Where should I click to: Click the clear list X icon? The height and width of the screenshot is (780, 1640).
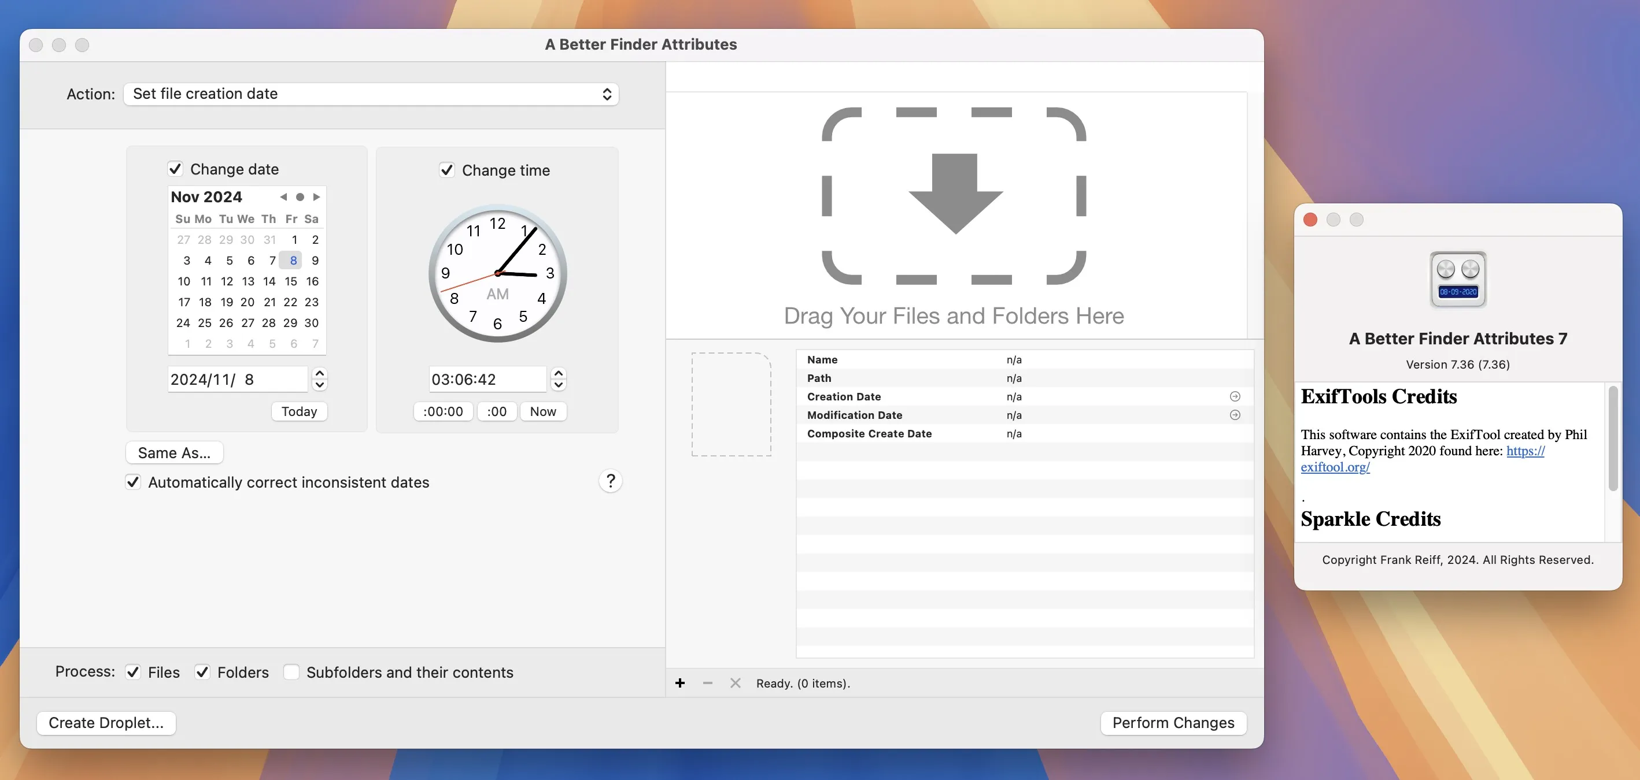pos(736,683)
